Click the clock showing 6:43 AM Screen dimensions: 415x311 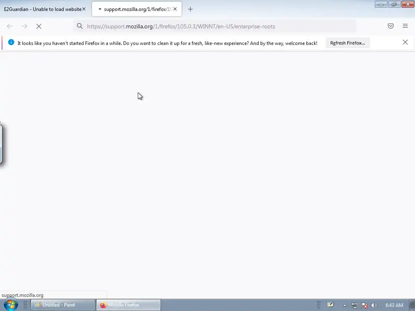click(394, 305)
